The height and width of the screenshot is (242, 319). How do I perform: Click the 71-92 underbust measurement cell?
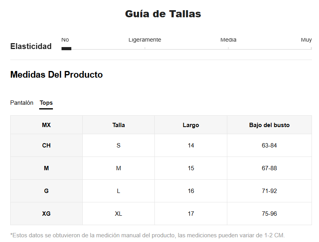(269, 191)
